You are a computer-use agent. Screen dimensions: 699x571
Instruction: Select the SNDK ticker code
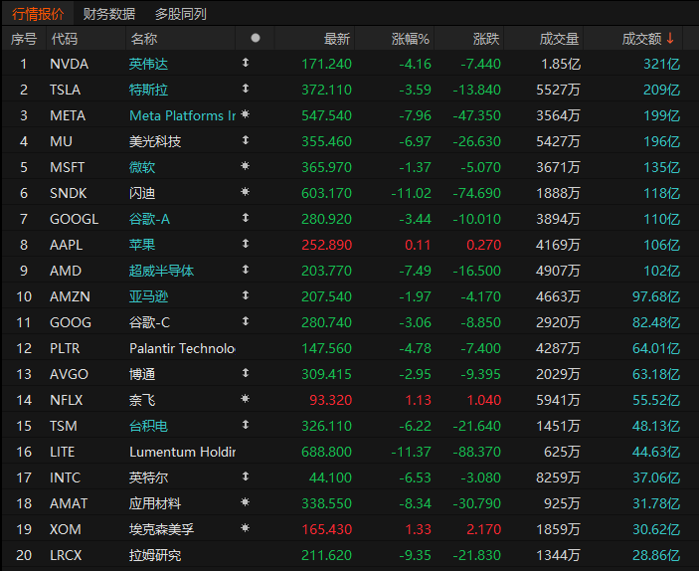[69, 193]
